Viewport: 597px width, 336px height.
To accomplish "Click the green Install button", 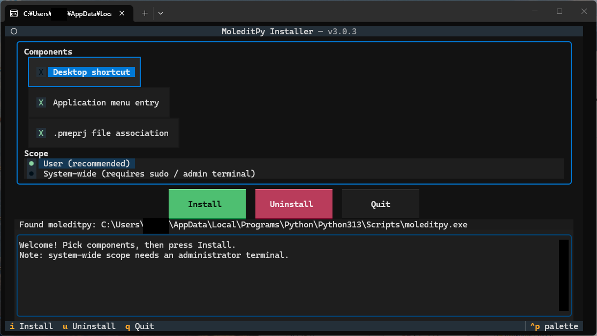I will coord(207,204).
